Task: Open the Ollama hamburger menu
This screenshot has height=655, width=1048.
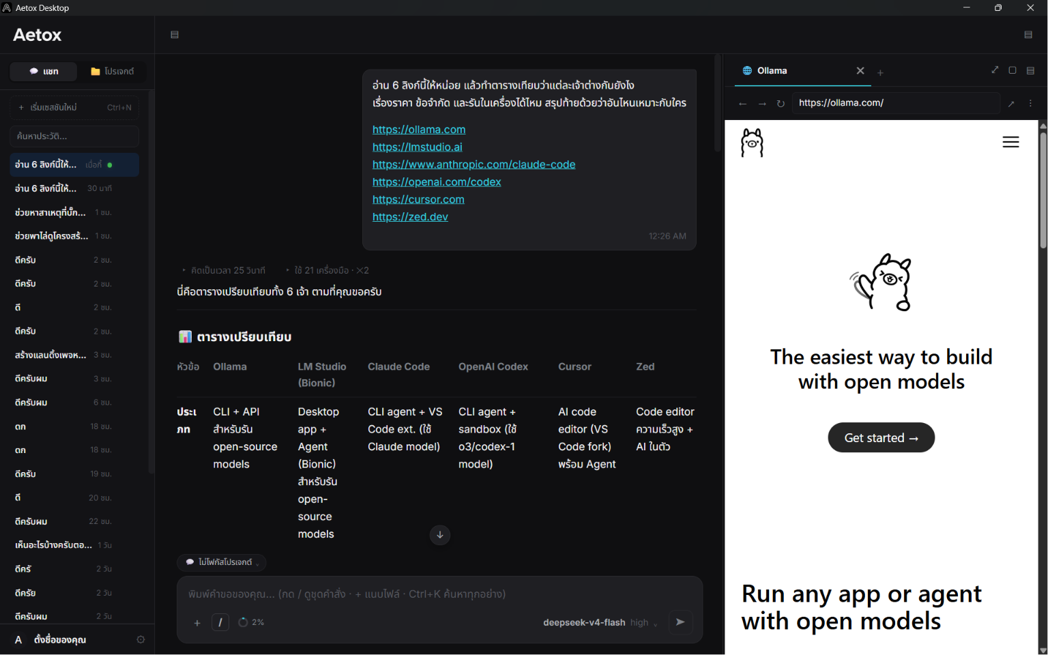Action: pos(1010,142)
